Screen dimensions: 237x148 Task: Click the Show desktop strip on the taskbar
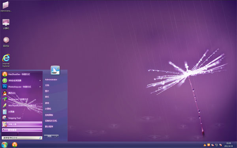coord(236,145)
